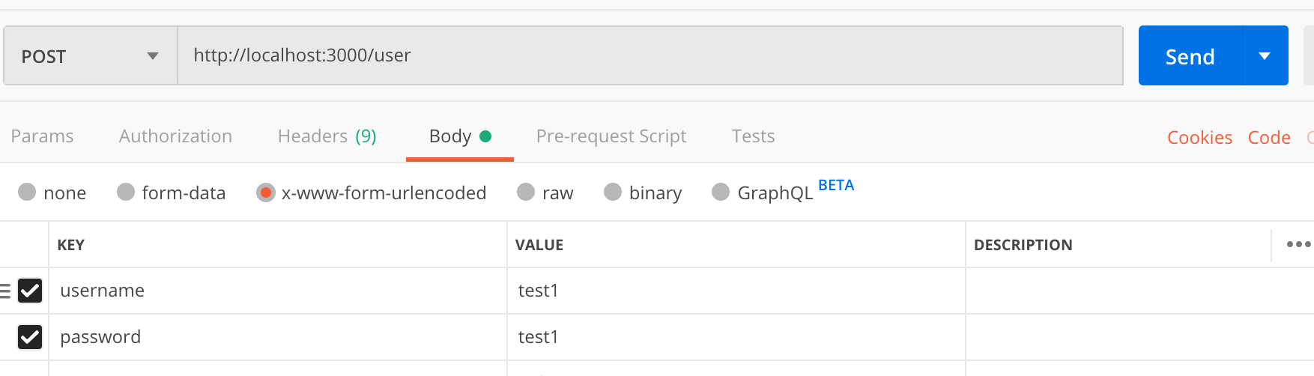Select the none body type

[27, 192]
